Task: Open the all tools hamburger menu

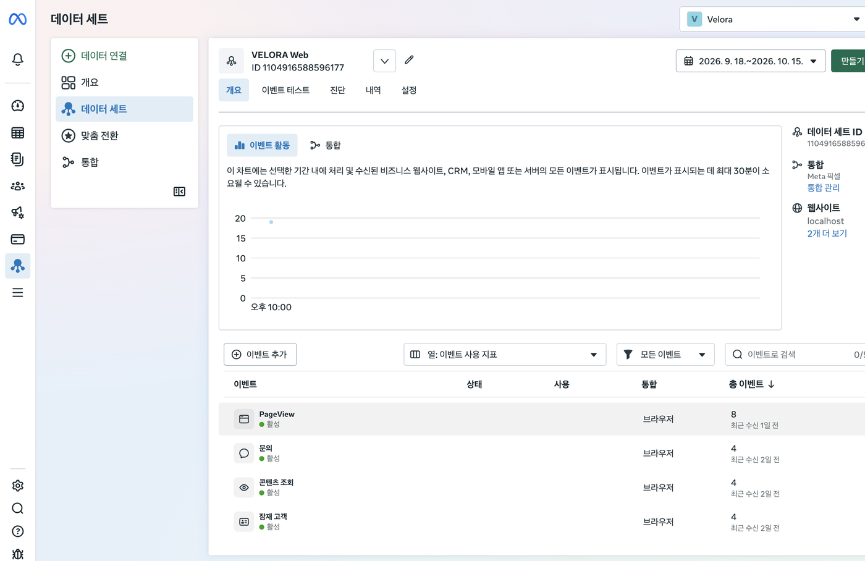Action: (x=17, y=293)
